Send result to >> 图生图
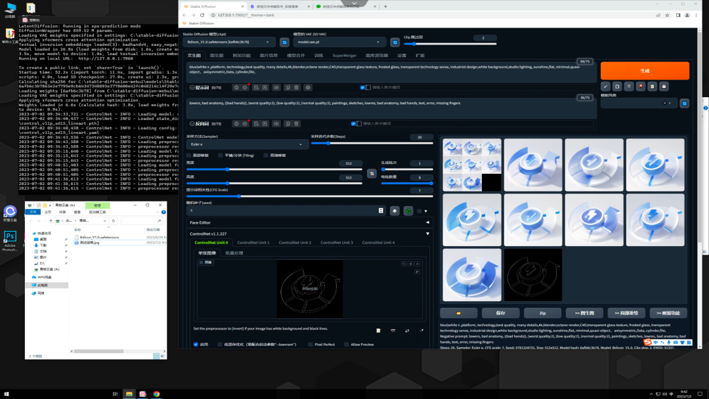 [x=585, y=313]
